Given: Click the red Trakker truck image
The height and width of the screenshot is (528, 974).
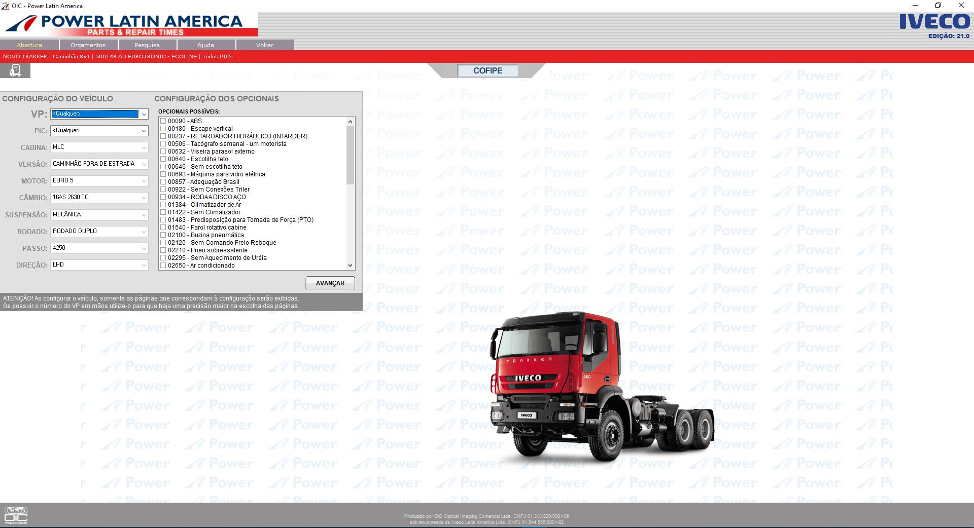Looking at the screenshot, I should point(602,387).
